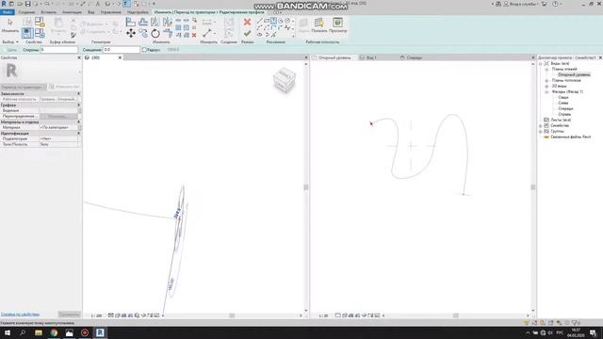Select the Copy tool in the Modify panel

pos(143,34)
